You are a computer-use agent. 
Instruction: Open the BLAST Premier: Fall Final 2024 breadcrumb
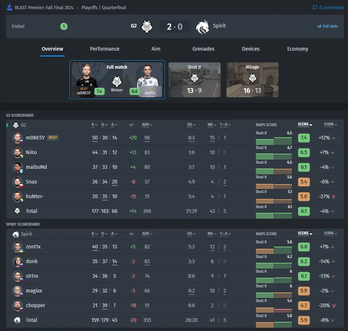pyautogui.click(x=44, y=8)
